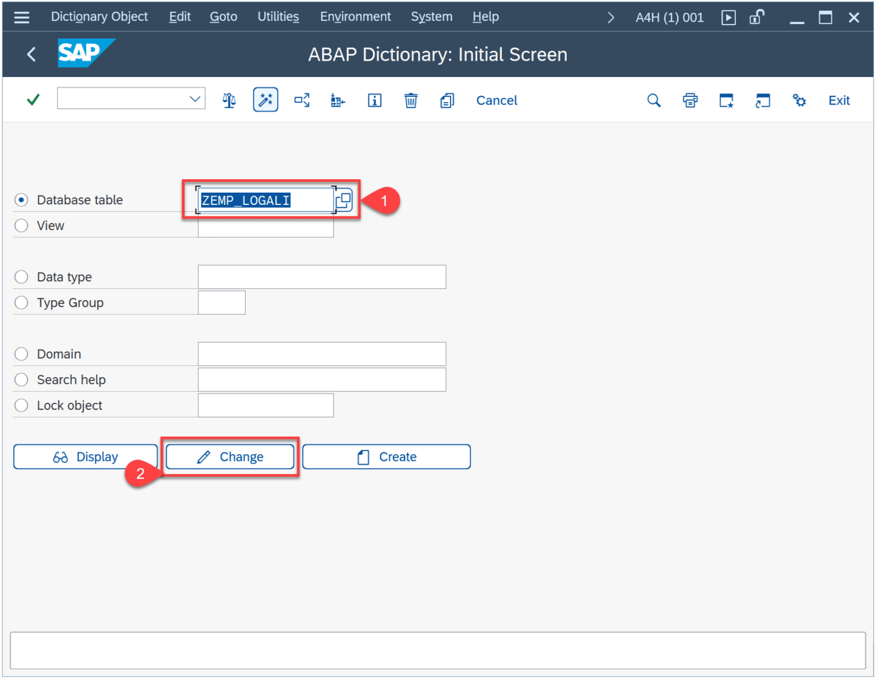The width and height of the screenshot is (876, 680).
Task: Expand the hamburger main menu
Action: click(x=22, y=17)
